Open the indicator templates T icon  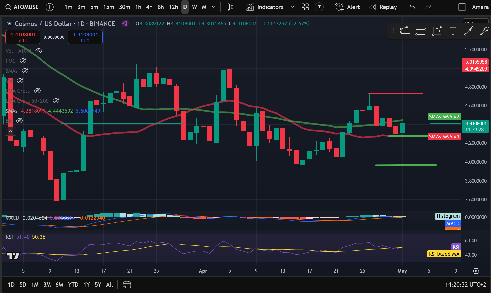[x=319, y=7]
